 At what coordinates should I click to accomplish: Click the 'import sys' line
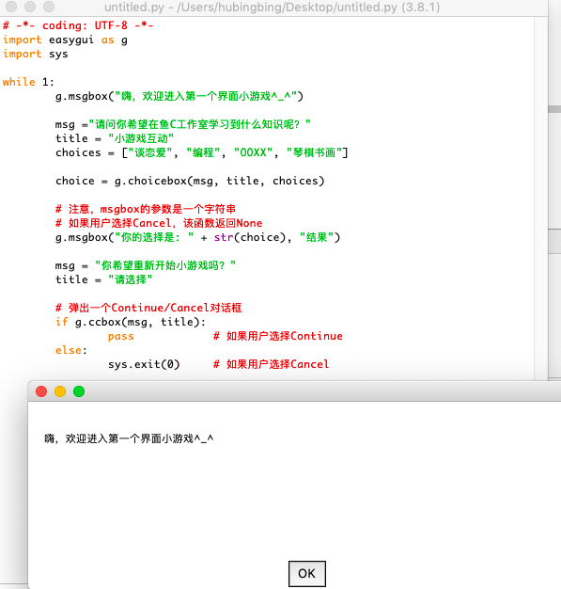tap(36, 54)
